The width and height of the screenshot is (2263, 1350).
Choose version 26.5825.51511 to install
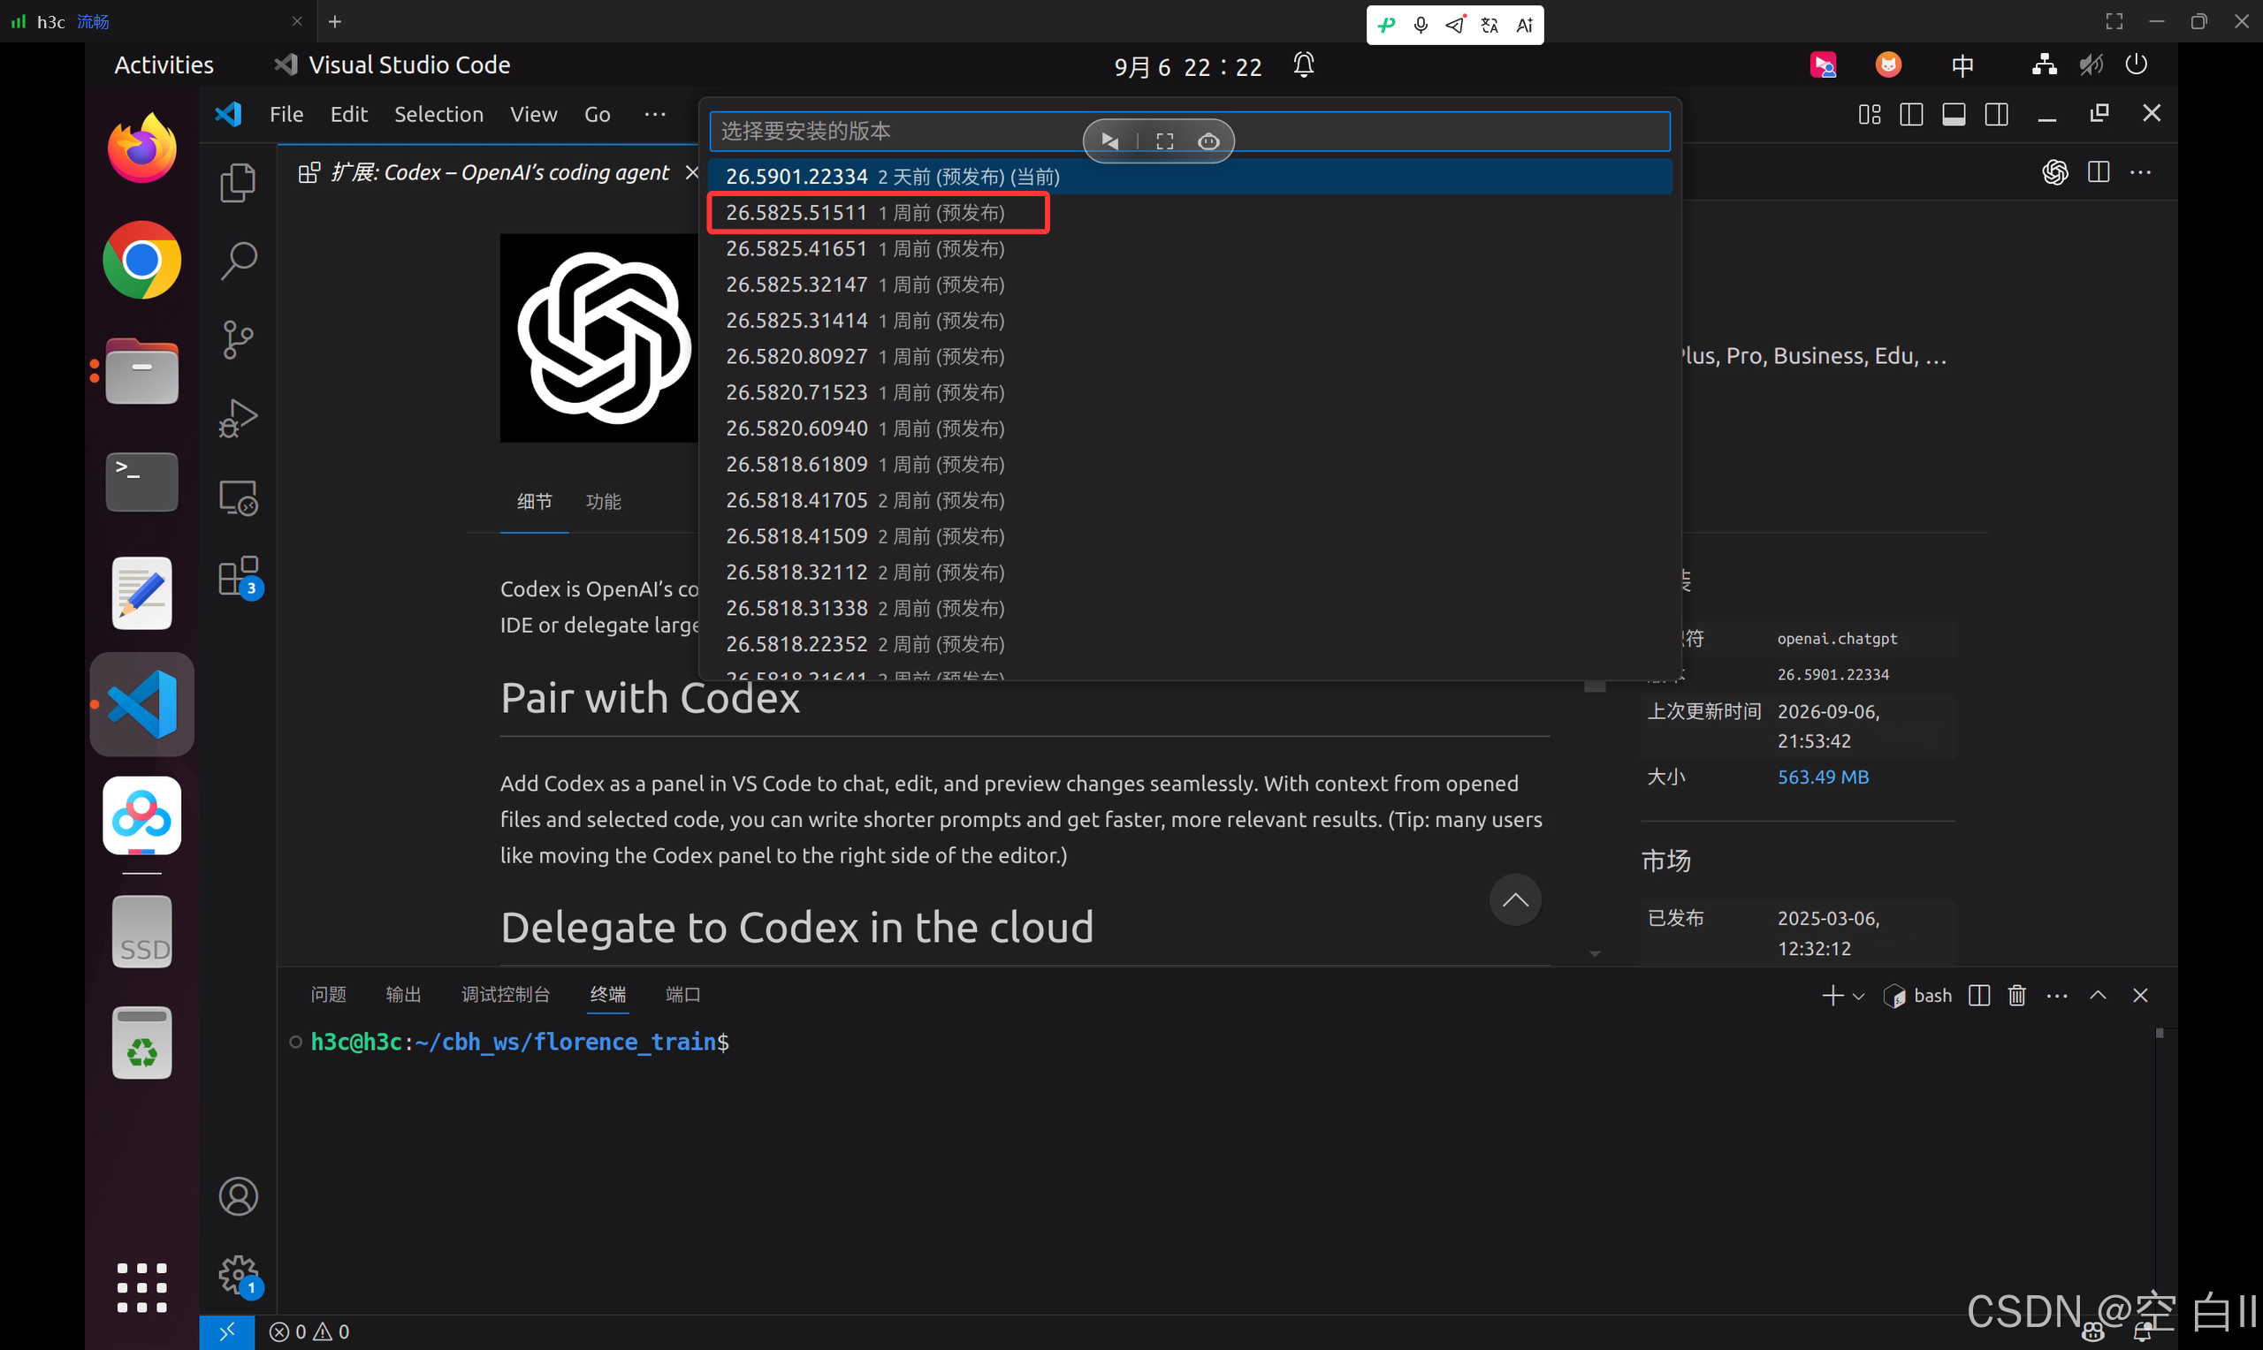[x=1189, y=212]
